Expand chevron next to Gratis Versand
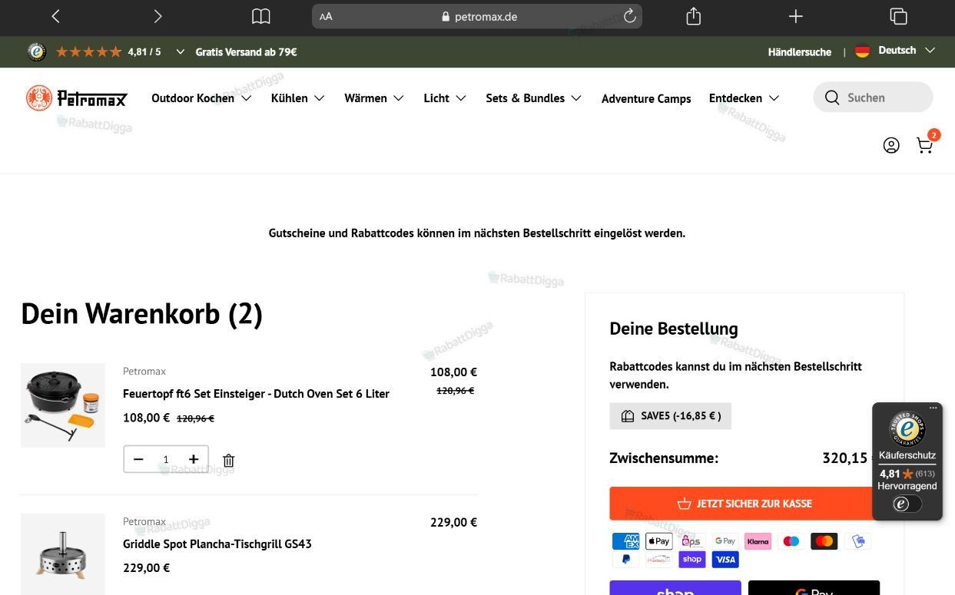The width and height of the screenshot is (955, 595). (x=180, y=51)
